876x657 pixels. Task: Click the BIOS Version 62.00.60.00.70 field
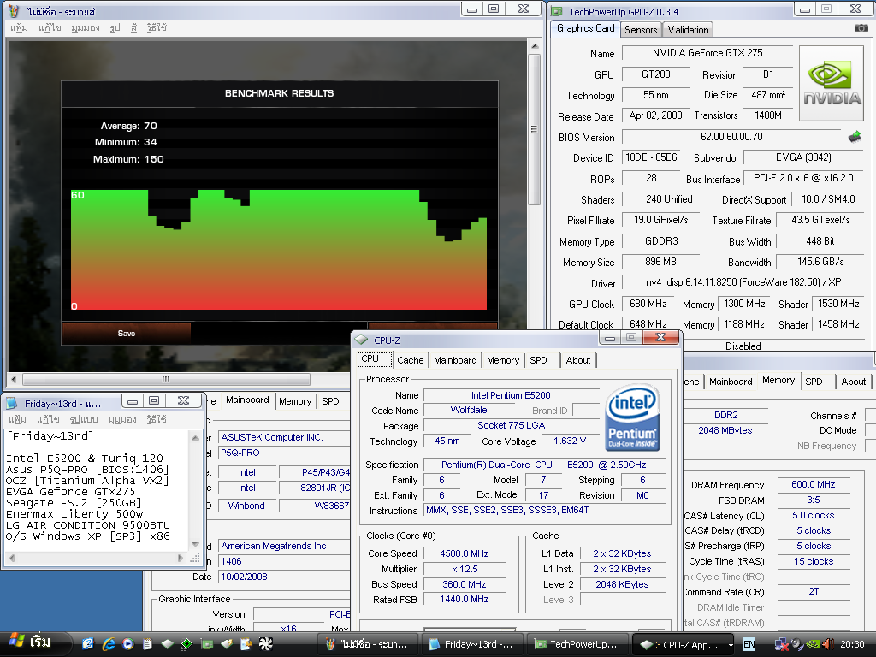pos(731,137)
